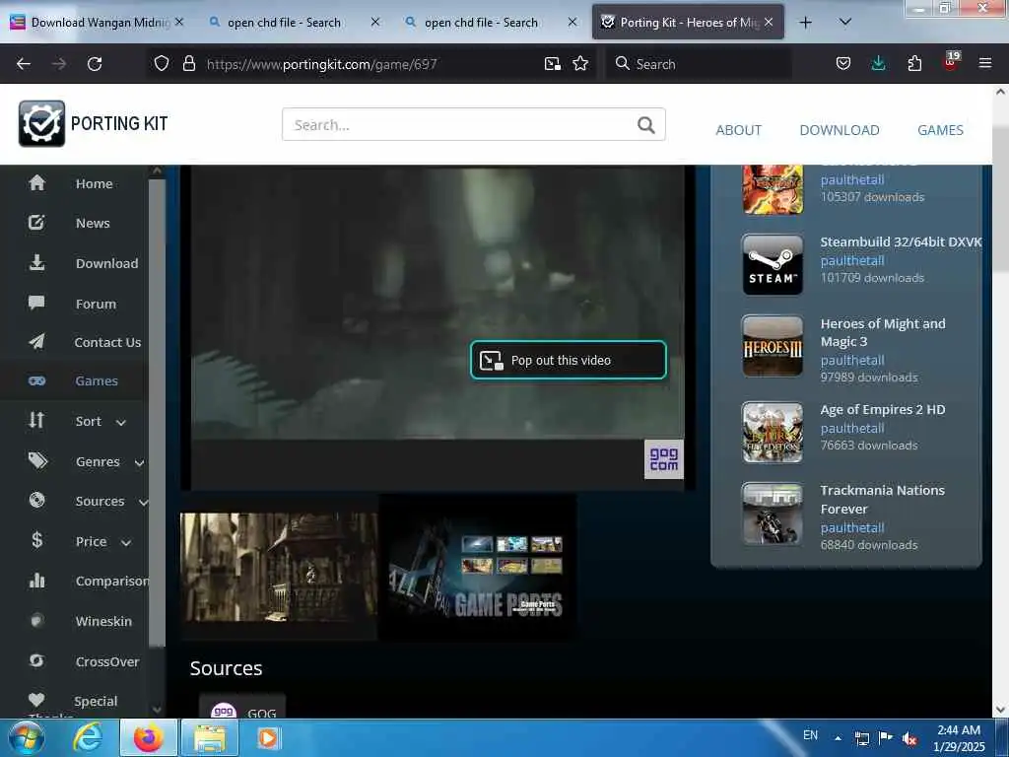Open Heroes of Might and Magic 3 link
The height and width of the screenshot is (757, 1009).
pos(883,332)
